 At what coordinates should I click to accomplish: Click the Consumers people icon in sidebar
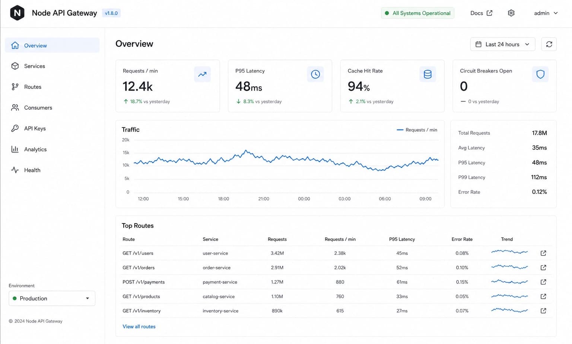[x=15, y=107]
